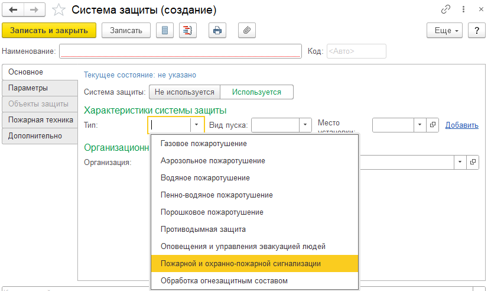Choose Оповещения и управления эвакуацией людей
Image resolution: width=491 pixels, height=291 pixels.
click(255, 247)
